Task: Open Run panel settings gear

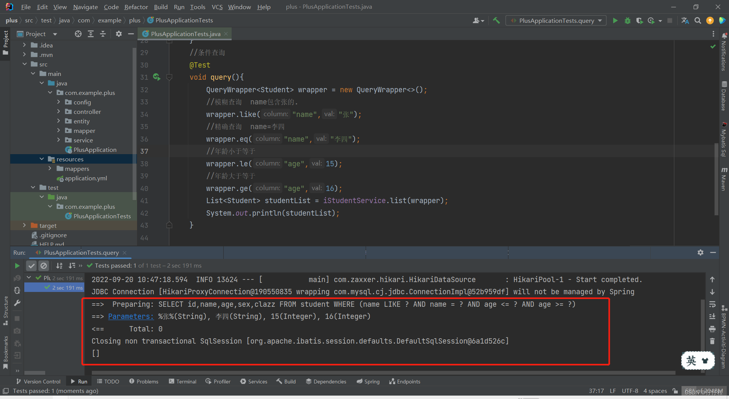Action: click(701, 252)
